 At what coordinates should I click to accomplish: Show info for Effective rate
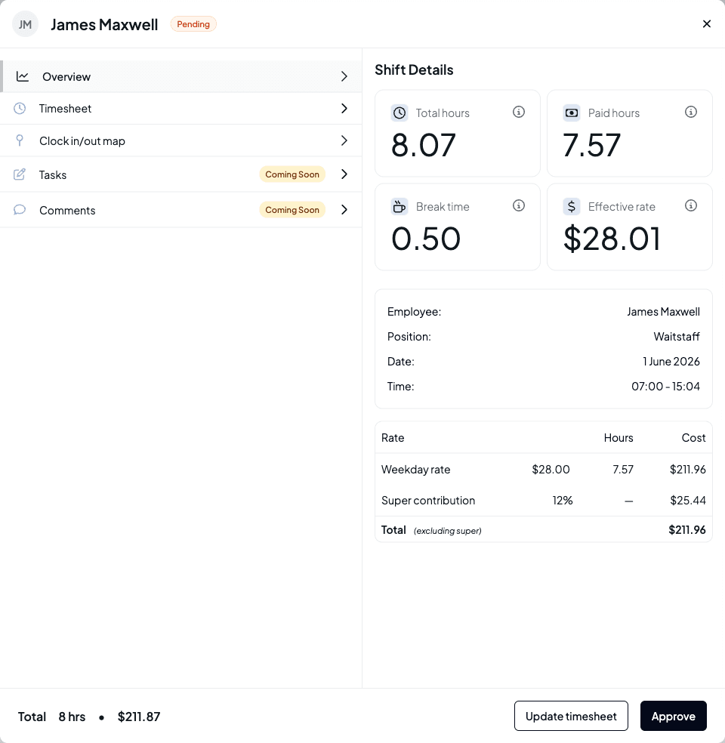tap(691, 205)
